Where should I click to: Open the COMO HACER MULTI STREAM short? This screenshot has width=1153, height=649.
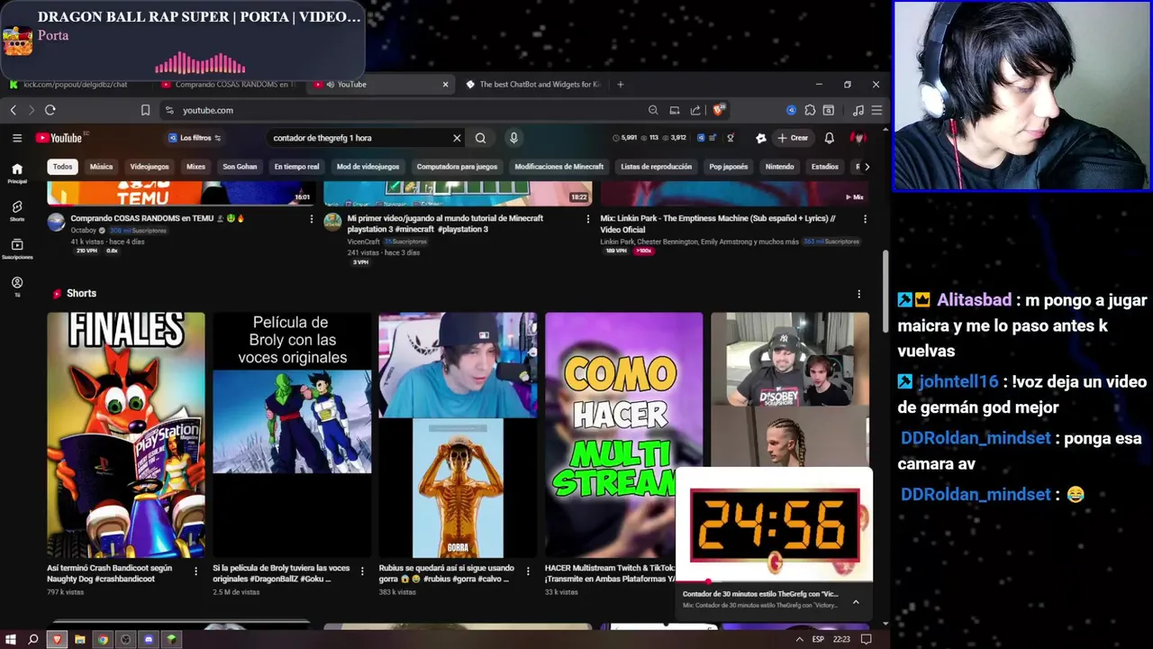[623, 434]
